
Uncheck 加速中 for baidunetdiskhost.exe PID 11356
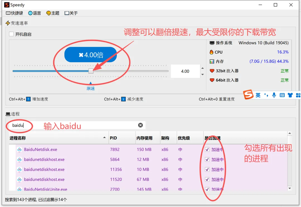(x=207, y=169)
